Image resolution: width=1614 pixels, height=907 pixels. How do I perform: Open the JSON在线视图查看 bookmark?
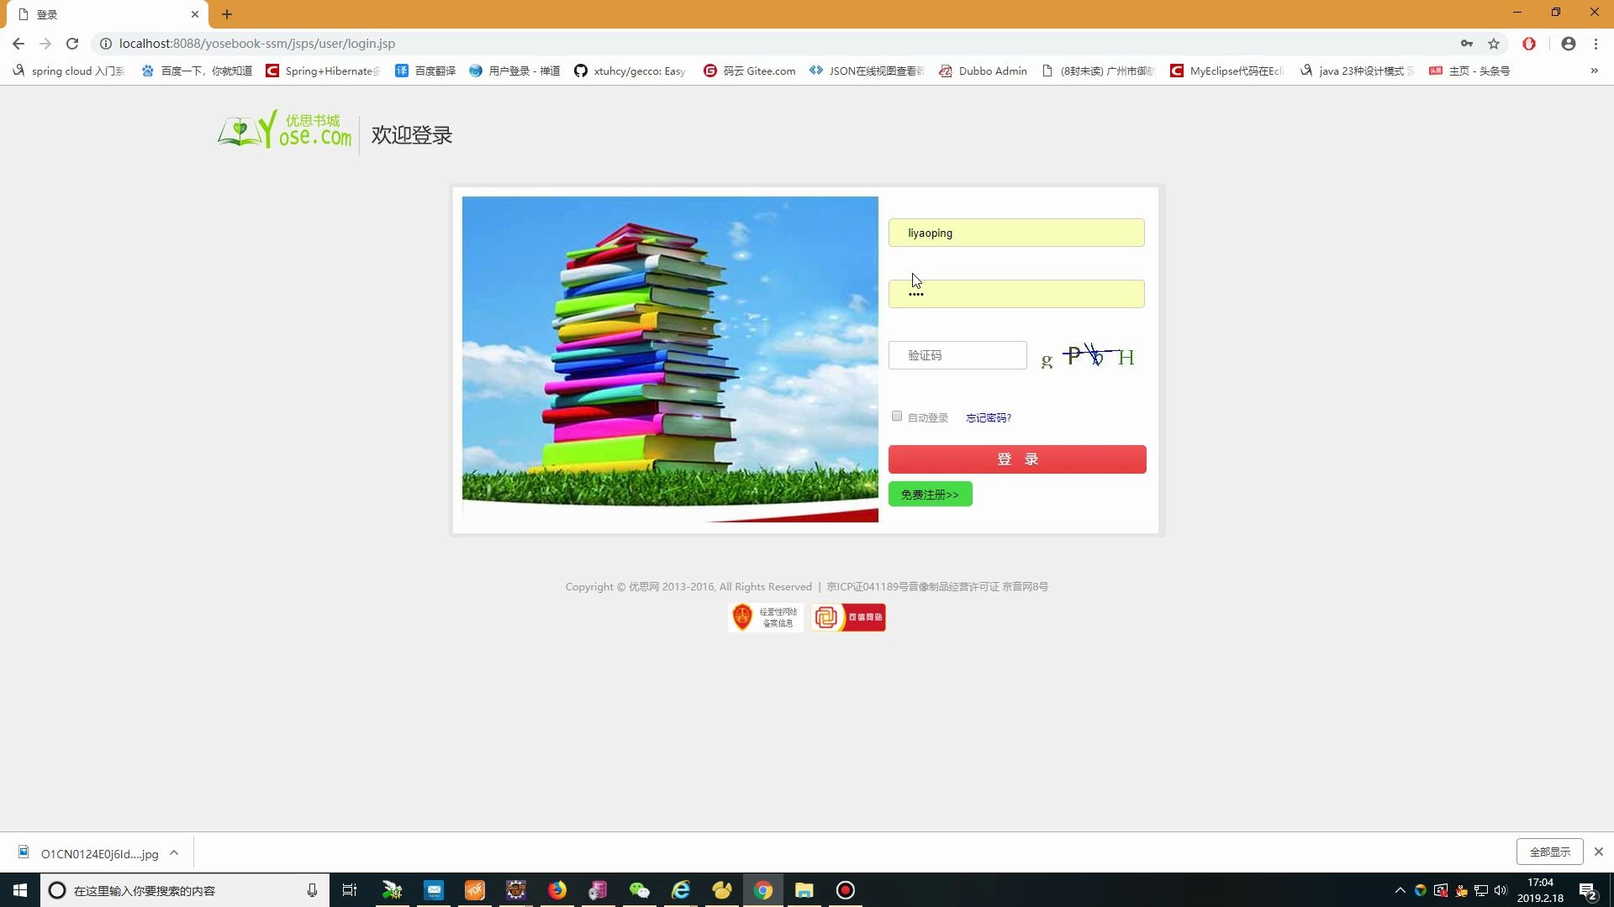[867, 71]
